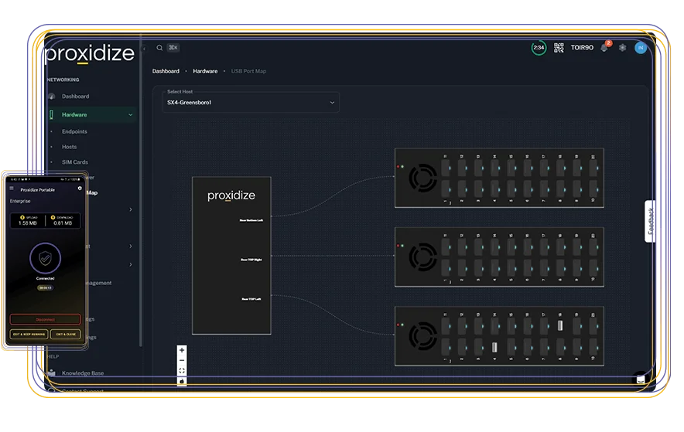The width and height of the screenshot is (684, 432).
Task: Click the chat widget icon at bottom right
Action: point(641,378)
